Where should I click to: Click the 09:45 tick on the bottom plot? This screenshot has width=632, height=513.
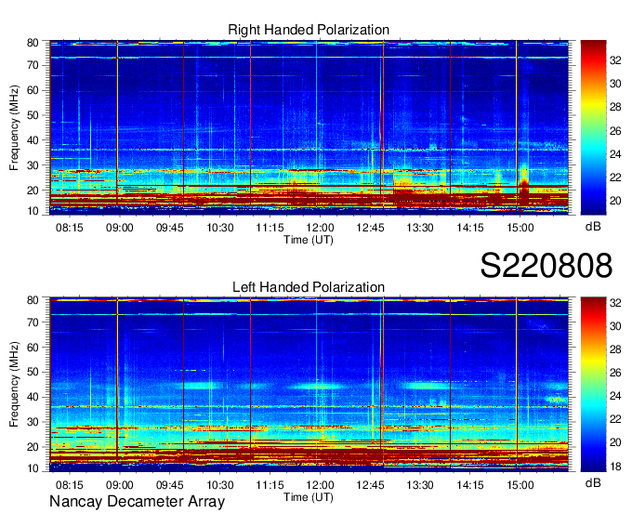tap(170, 485)
